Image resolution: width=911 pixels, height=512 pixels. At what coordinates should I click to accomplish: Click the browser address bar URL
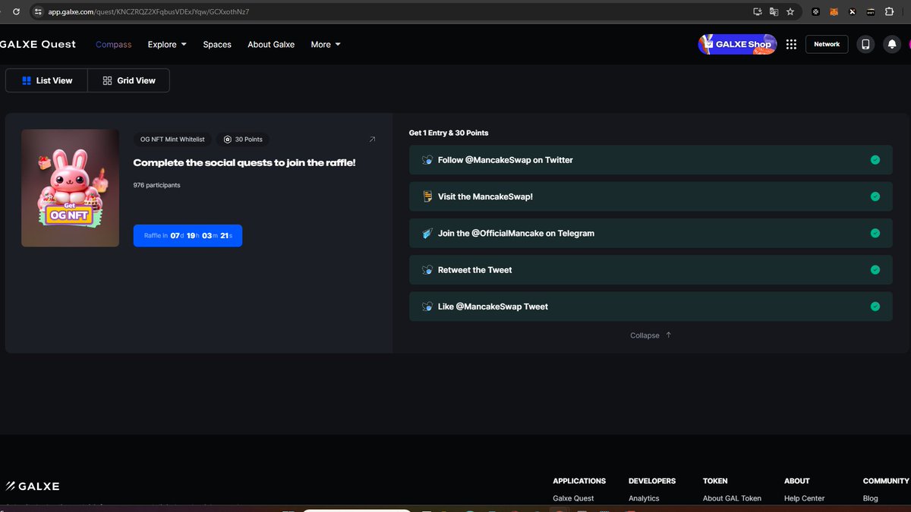[x=149, y=11]
